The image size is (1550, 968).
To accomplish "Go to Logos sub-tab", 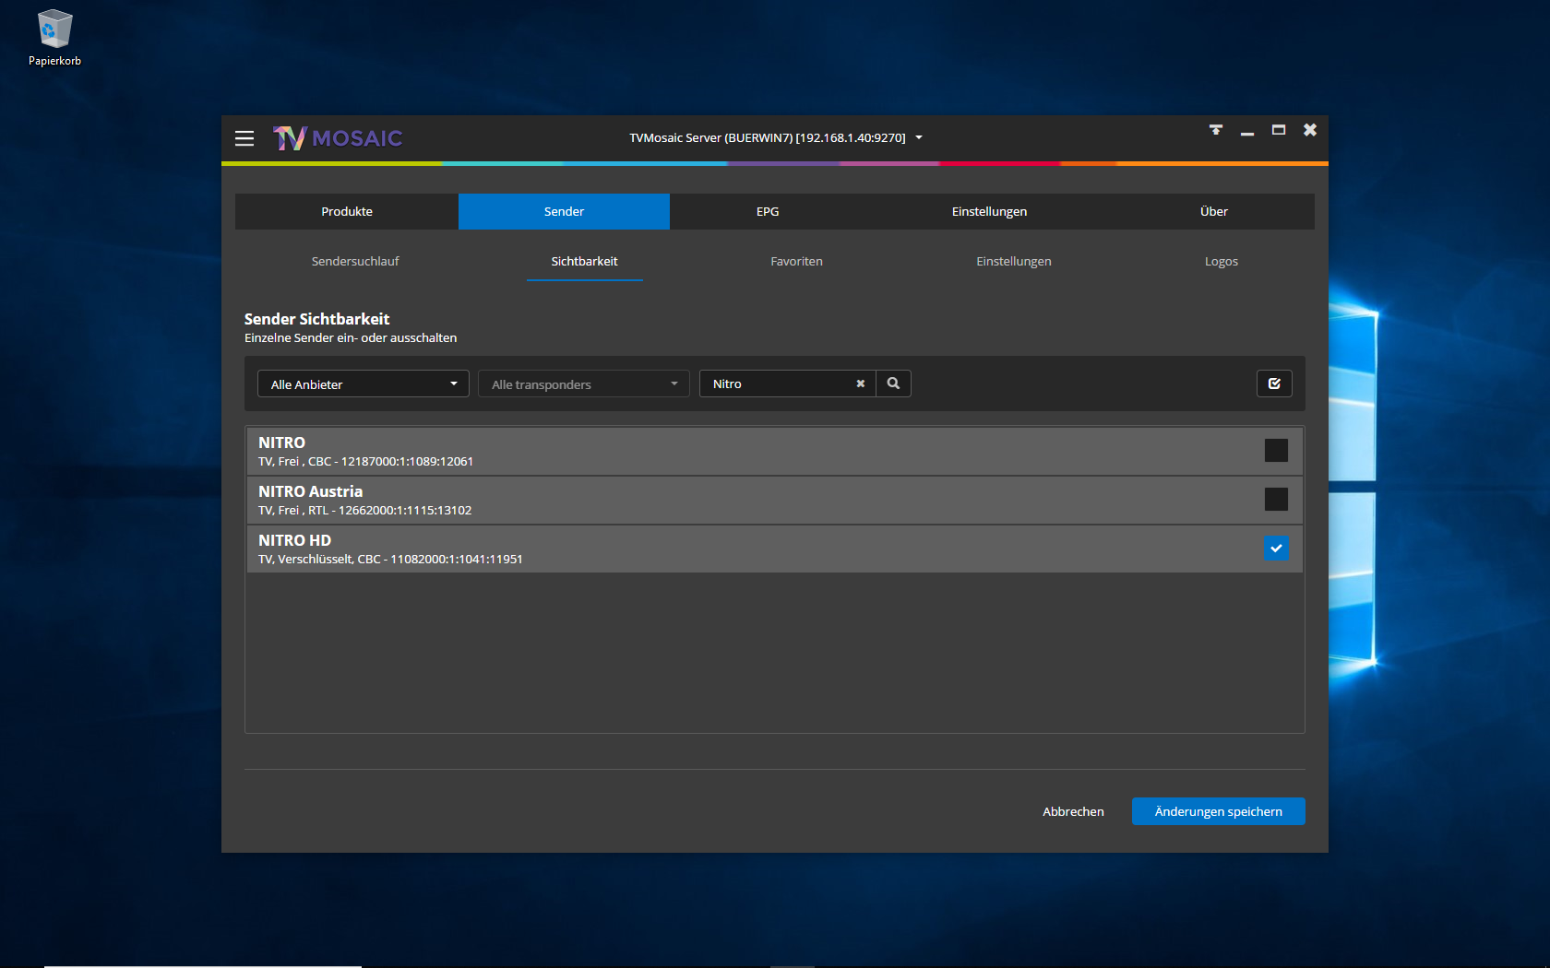I will [1222, 261].
